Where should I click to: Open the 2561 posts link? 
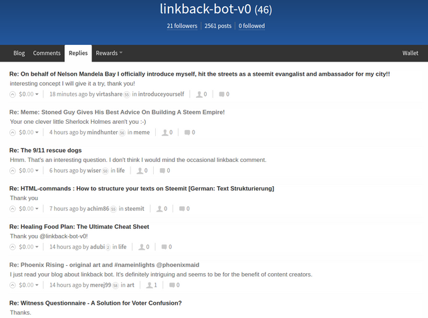[218, 26]
